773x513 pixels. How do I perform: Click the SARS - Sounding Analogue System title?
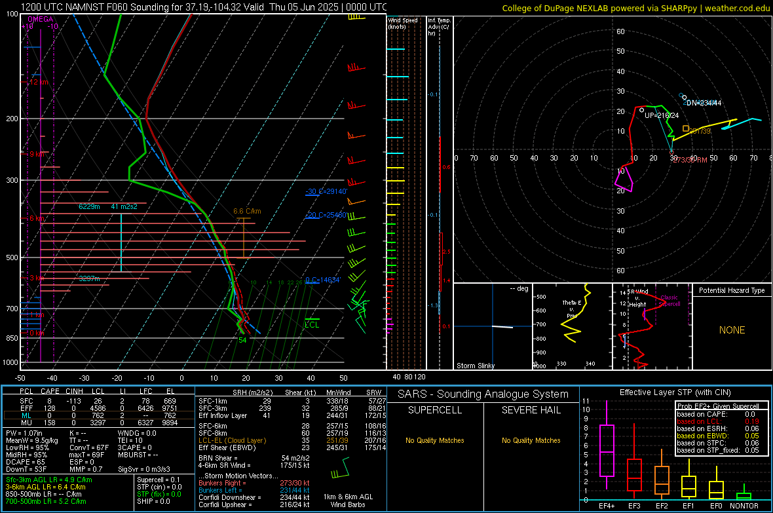click(483, 394)
